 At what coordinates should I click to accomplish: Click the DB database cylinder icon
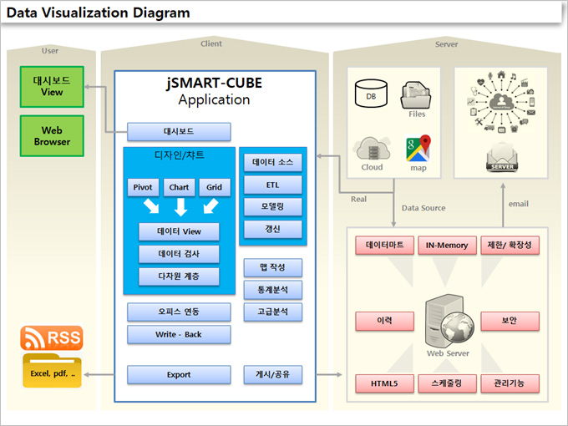coord(371,94)
